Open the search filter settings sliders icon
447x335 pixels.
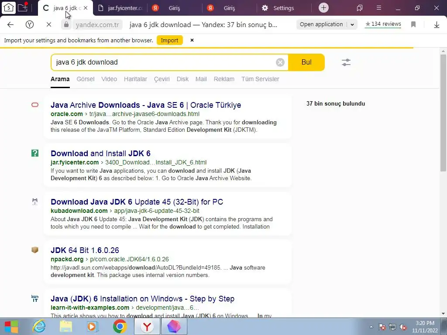(346, 62)
